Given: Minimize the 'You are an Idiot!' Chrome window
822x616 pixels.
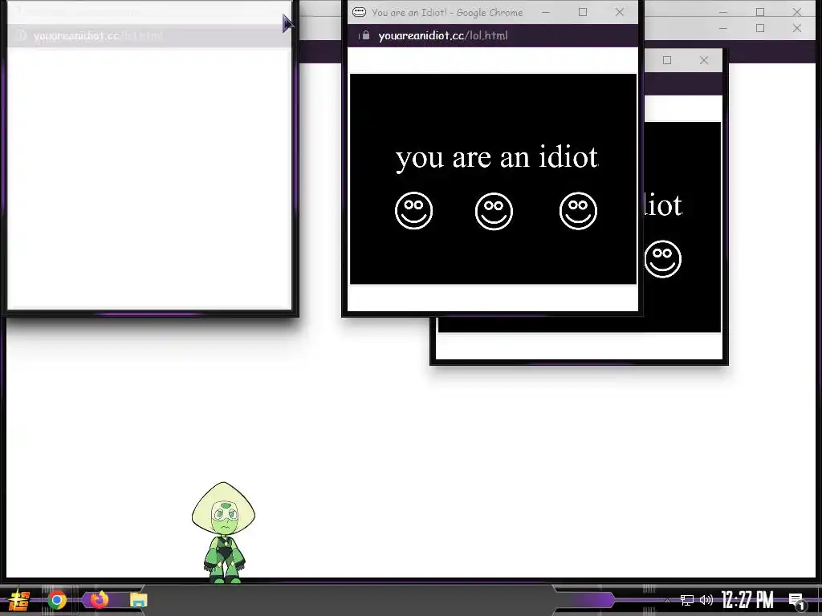Looking at the screenshot, I should (546, 12).
